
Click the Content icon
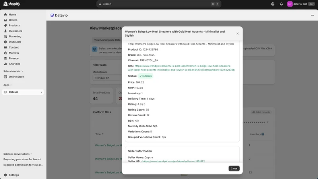click(6, 47)
